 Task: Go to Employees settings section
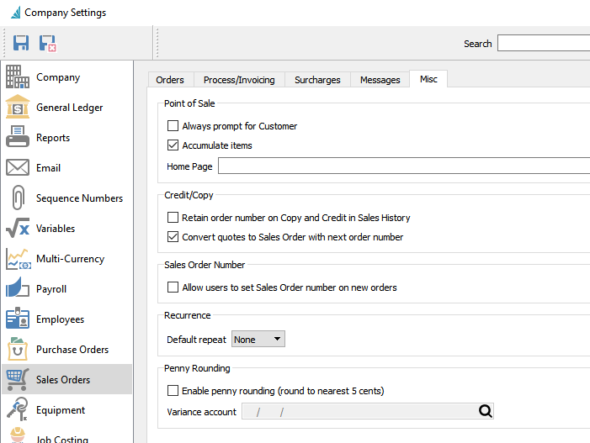(60, 319)
